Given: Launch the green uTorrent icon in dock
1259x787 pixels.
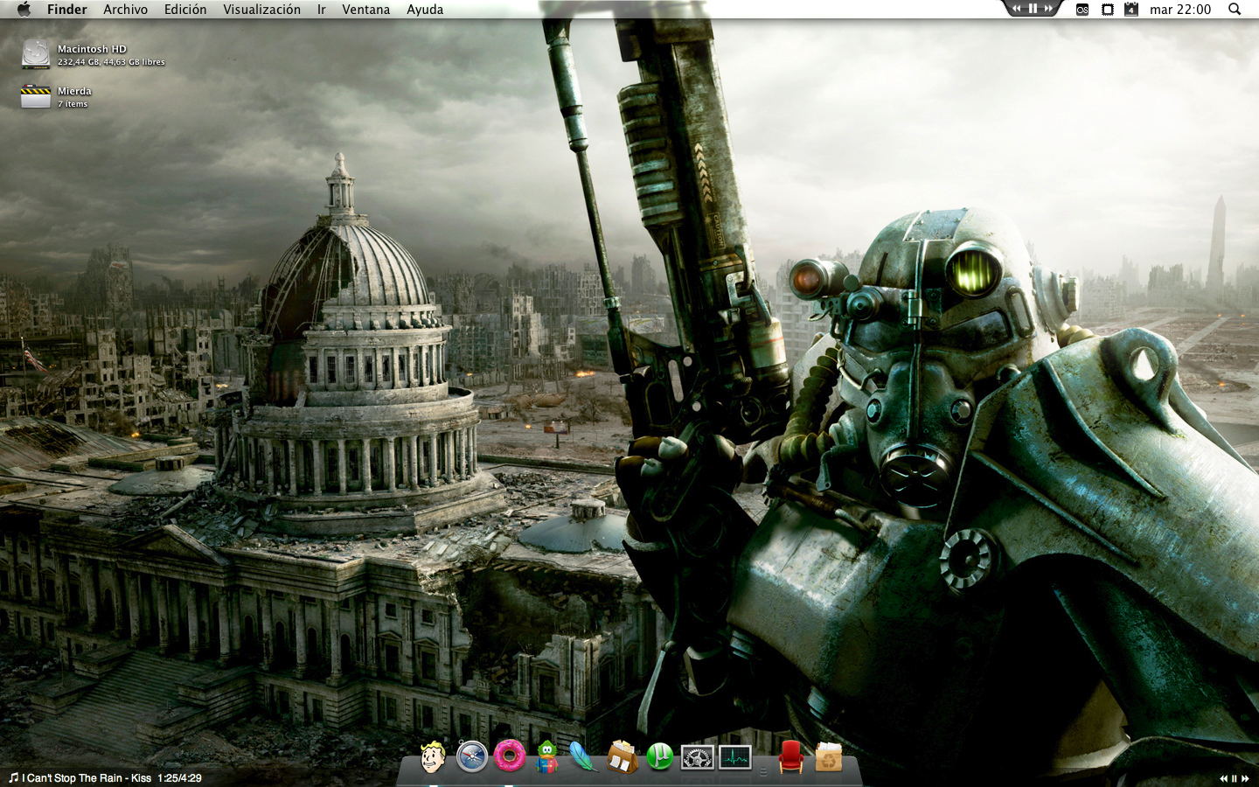Looking at the screenshot, I should pyautogui.click(x=660, y=756).
